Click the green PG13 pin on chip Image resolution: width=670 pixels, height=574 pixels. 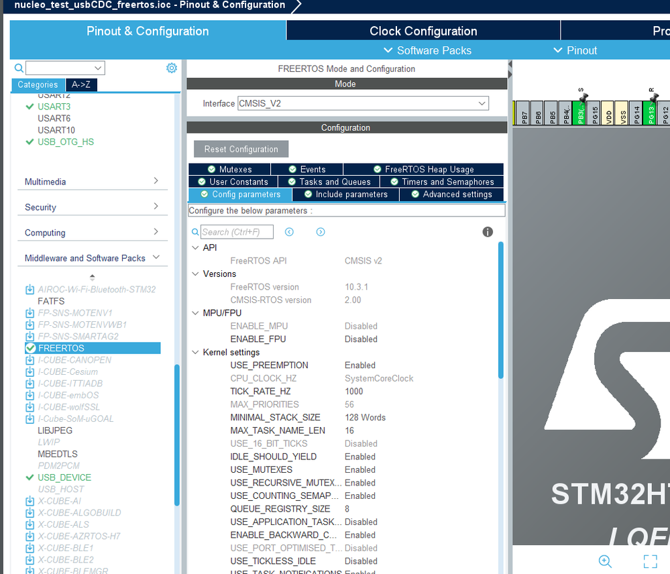(x=651, y=113)
